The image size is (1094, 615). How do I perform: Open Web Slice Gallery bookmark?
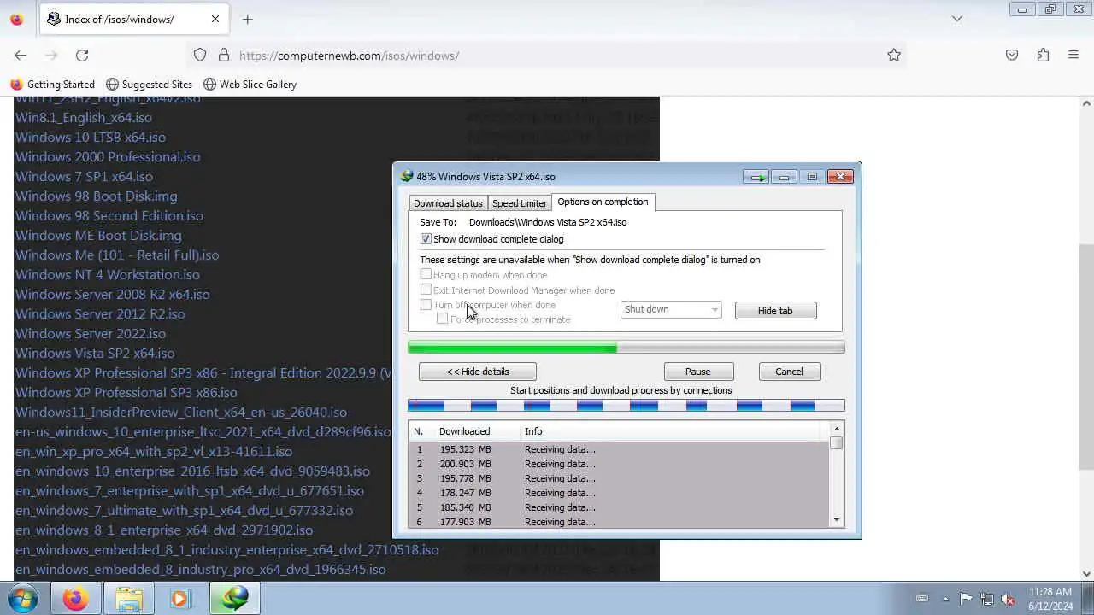[x=250, y=85]
